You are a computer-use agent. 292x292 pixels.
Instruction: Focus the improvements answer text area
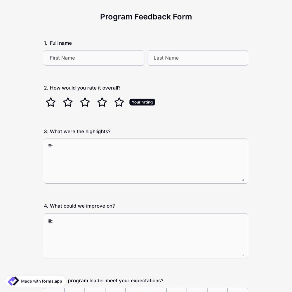pos(146,236)
